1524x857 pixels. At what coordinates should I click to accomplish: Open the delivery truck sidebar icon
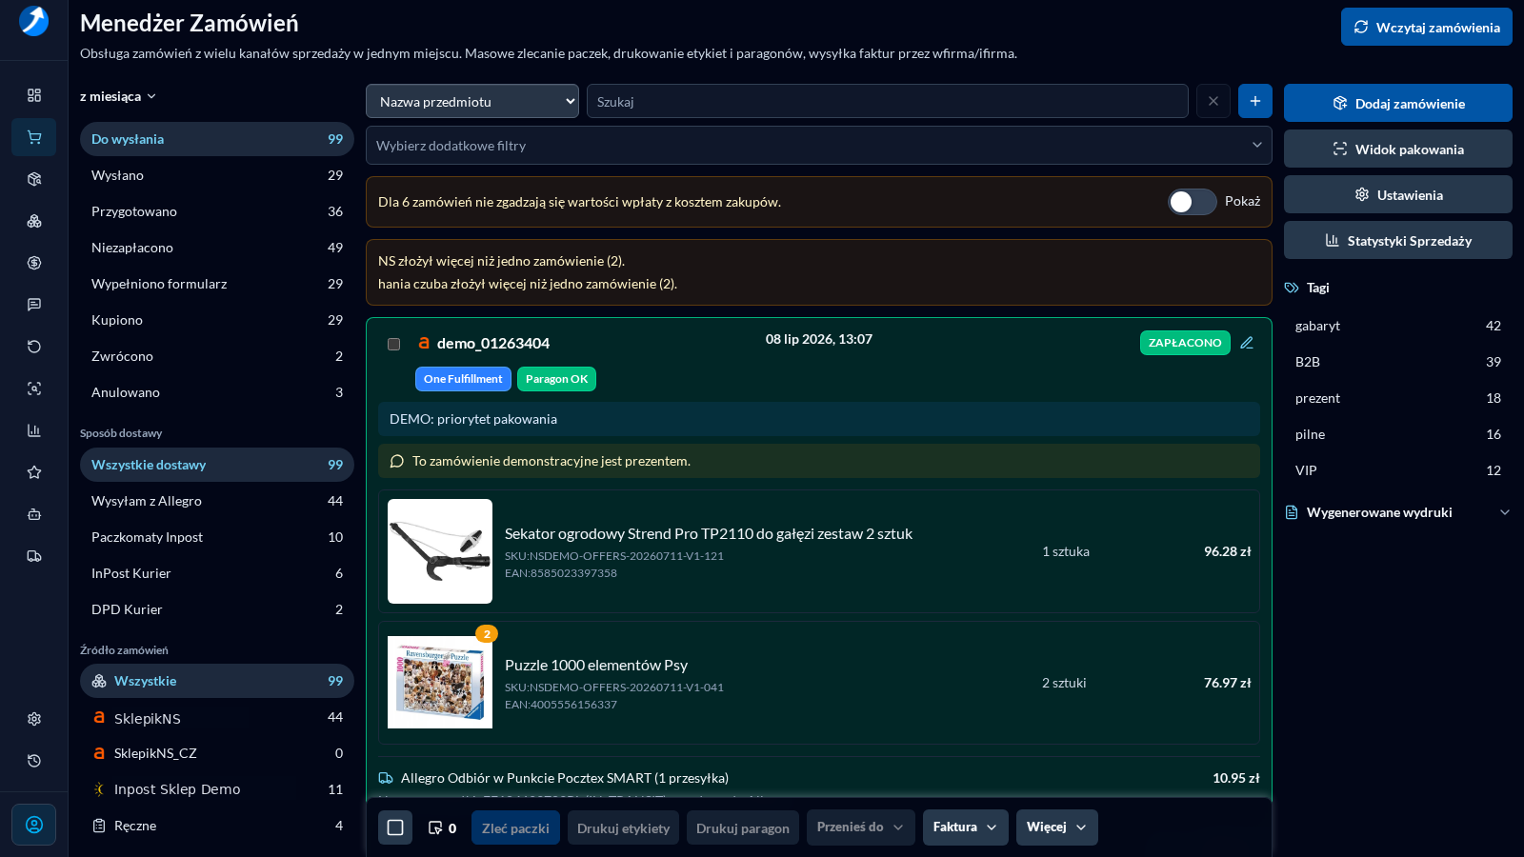pyautogui.click(x=34, y=556)
